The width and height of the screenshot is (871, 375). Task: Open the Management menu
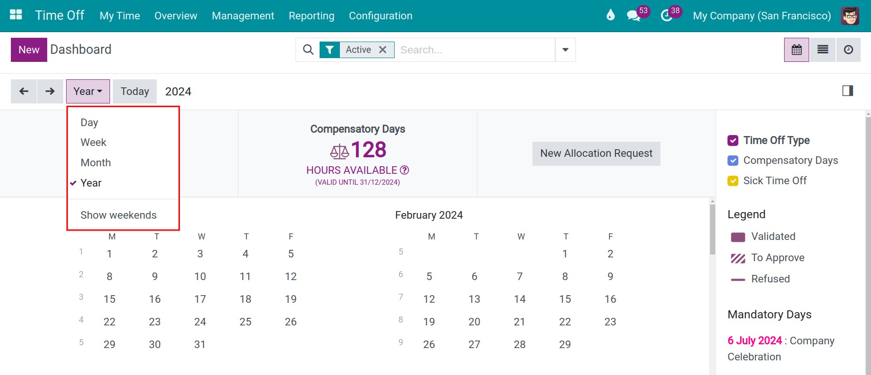coord(243,16)
